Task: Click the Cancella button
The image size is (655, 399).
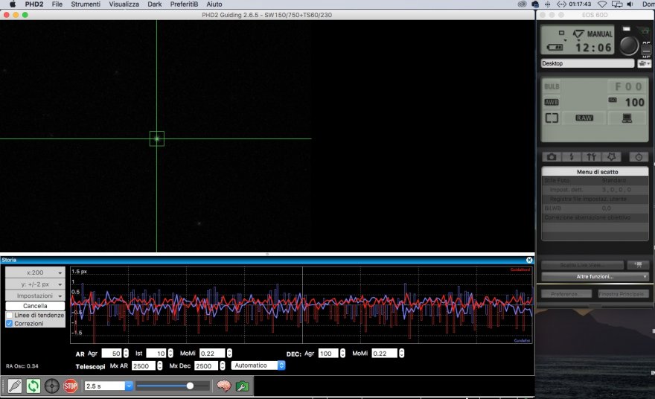Action: click(35, 306)
